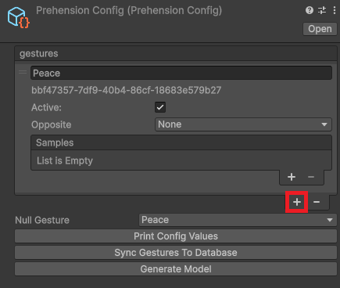Click the Null Gesture label
Image resolution: width=340 pixels, height=288 pixels.
click(x=42, y=220)
